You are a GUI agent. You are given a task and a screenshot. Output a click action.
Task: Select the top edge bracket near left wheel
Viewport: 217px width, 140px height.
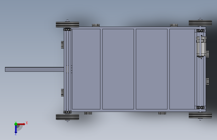96,25
